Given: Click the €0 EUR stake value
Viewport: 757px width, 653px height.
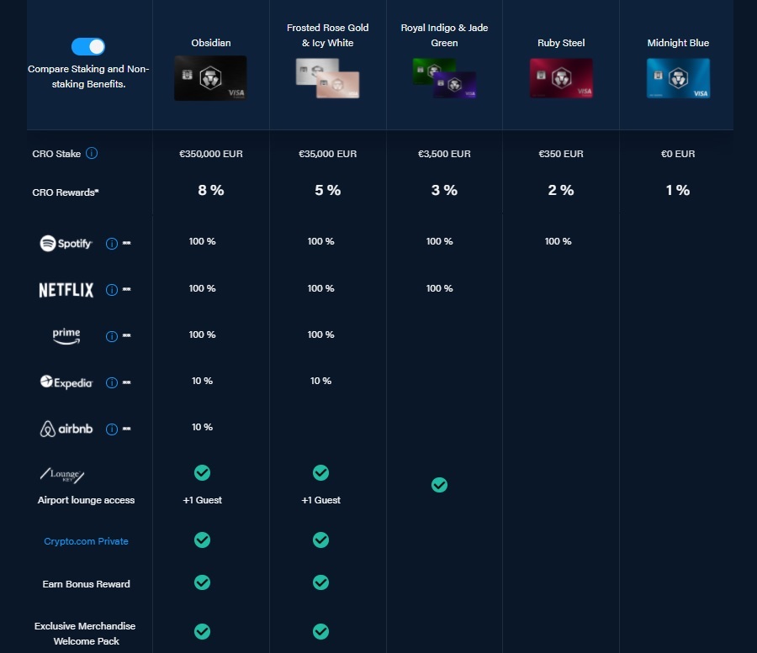Looking at the screenshot, I should 678,154.
